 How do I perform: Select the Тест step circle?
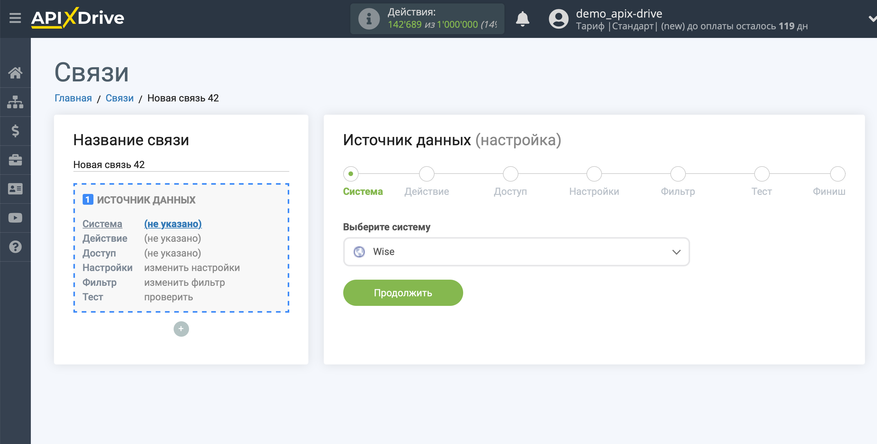click(x=762, y=174)
